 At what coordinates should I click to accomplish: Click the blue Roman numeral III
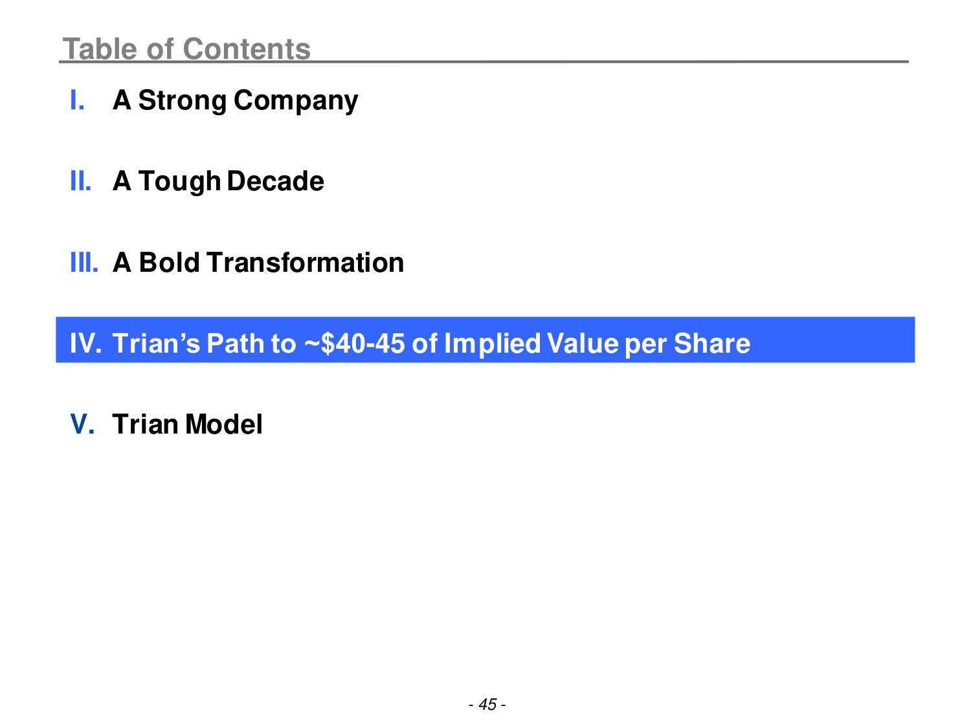click(x=84, y=263)
